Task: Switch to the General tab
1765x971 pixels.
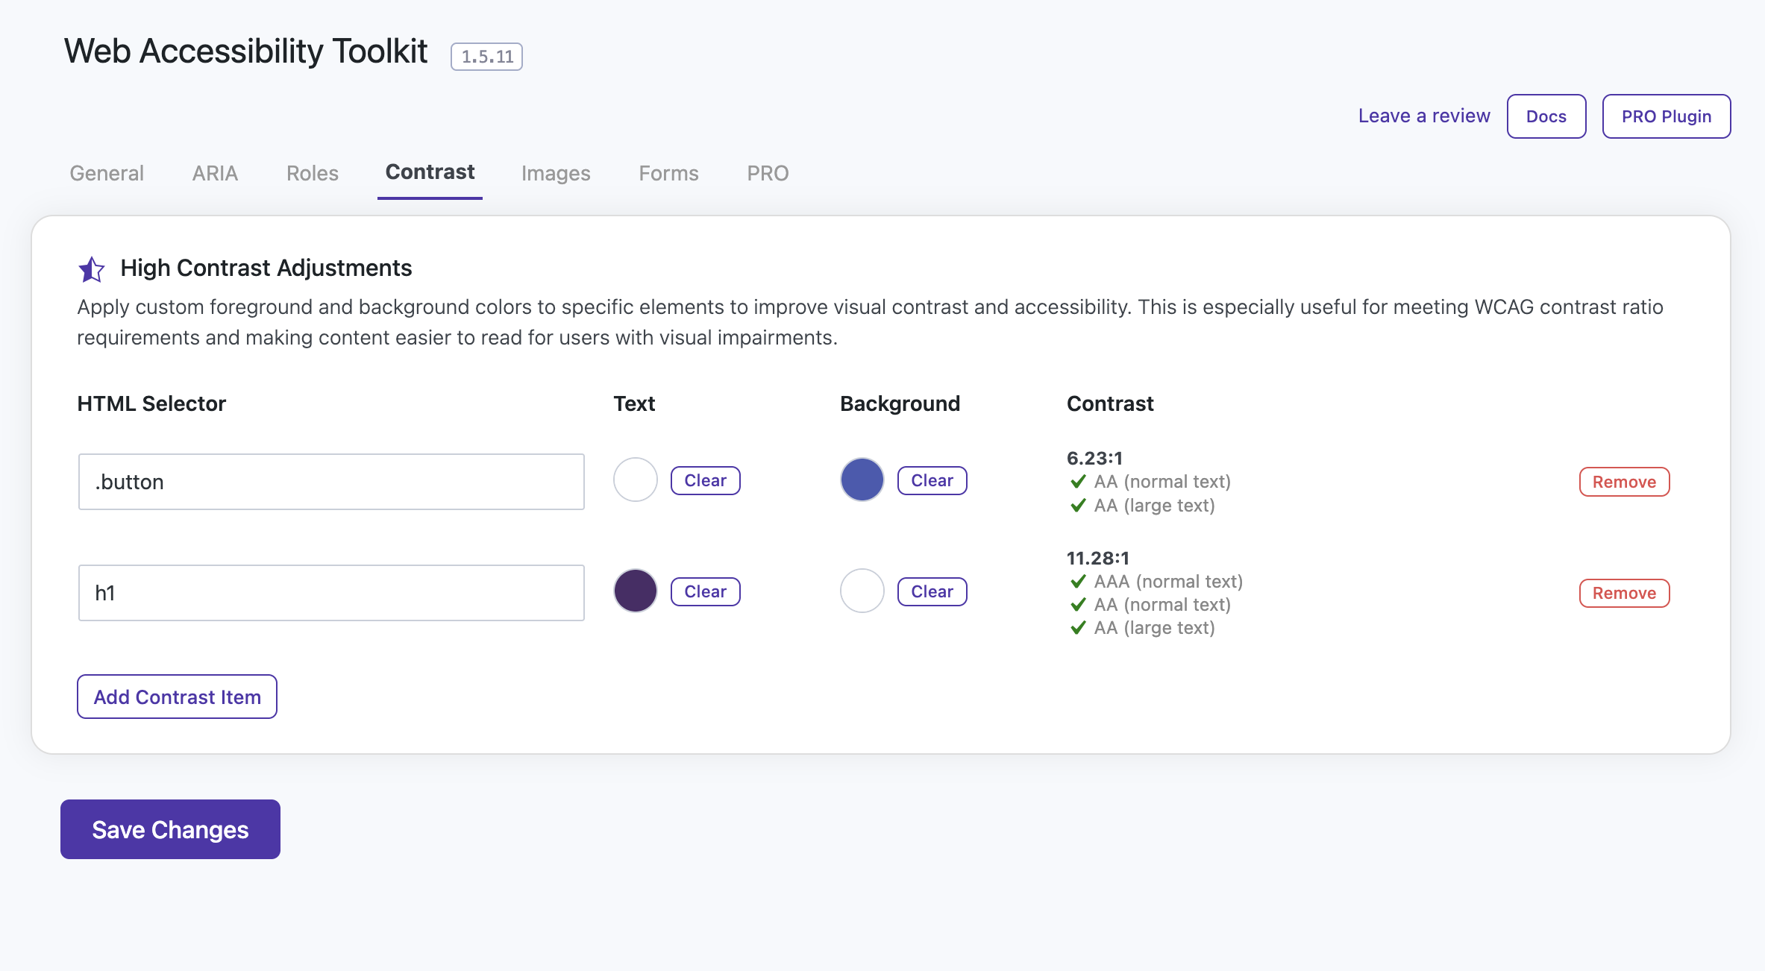Action: 107,173
